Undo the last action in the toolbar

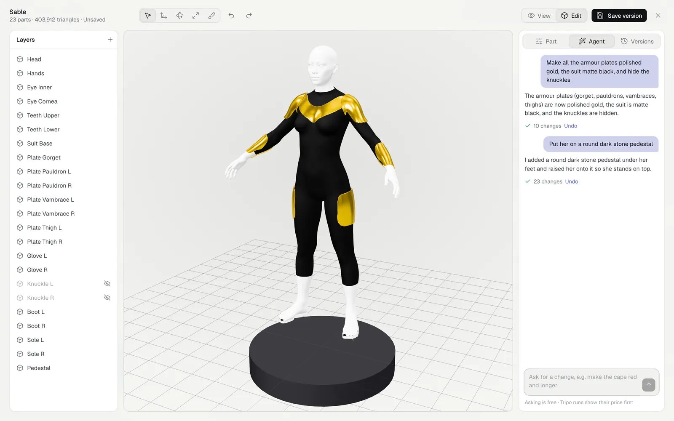coord(231,16)
